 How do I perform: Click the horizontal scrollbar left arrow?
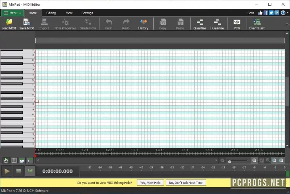coord(38,160)
